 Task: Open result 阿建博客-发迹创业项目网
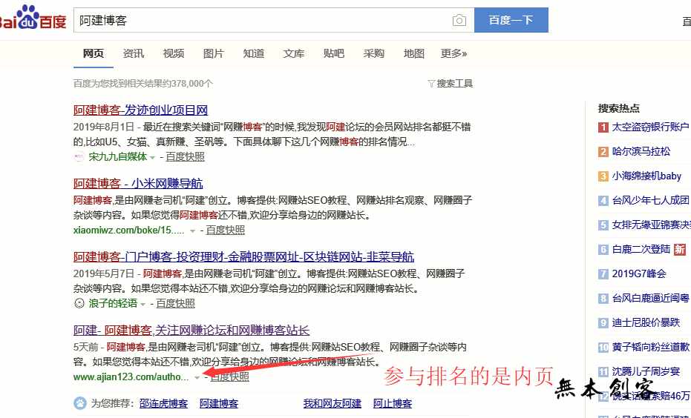140,110
